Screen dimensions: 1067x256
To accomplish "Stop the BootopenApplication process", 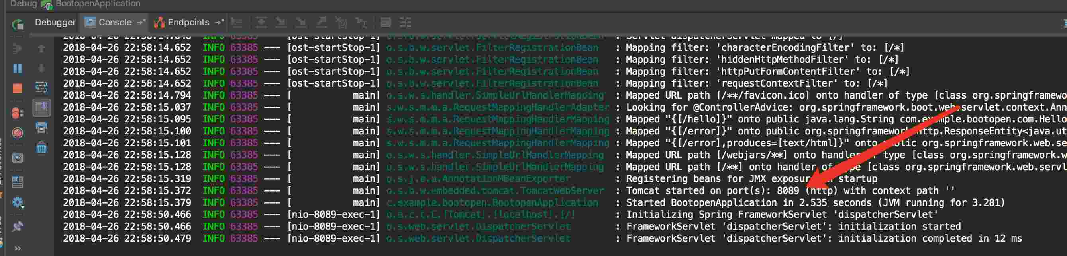I will click(x=18, y=88).
